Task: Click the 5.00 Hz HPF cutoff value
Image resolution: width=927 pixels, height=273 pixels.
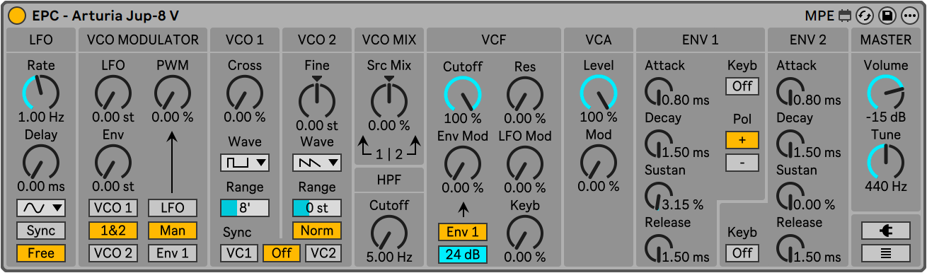Action: pos(388,257)
